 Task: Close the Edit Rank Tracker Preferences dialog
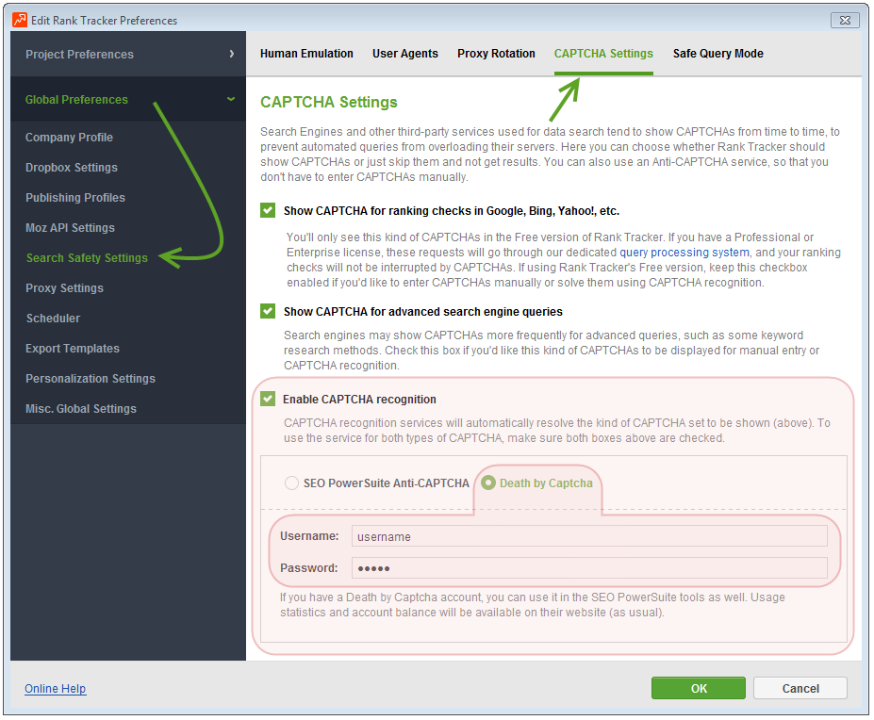coord(845,20)
